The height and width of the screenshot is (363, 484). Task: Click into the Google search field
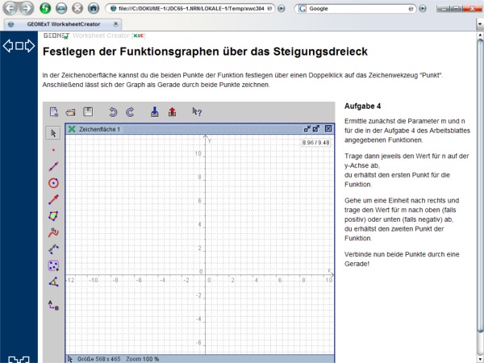pyautogui.click(x=379, y=8)
